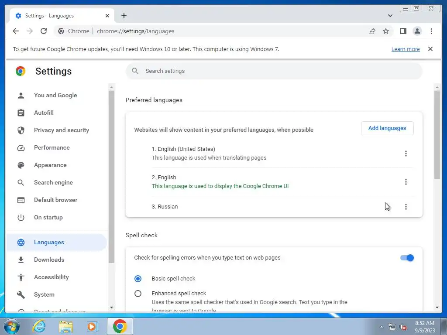This screenshot has width=447, height=335.
Task: Open a new tab with plus icon
Action: (124, 16)
